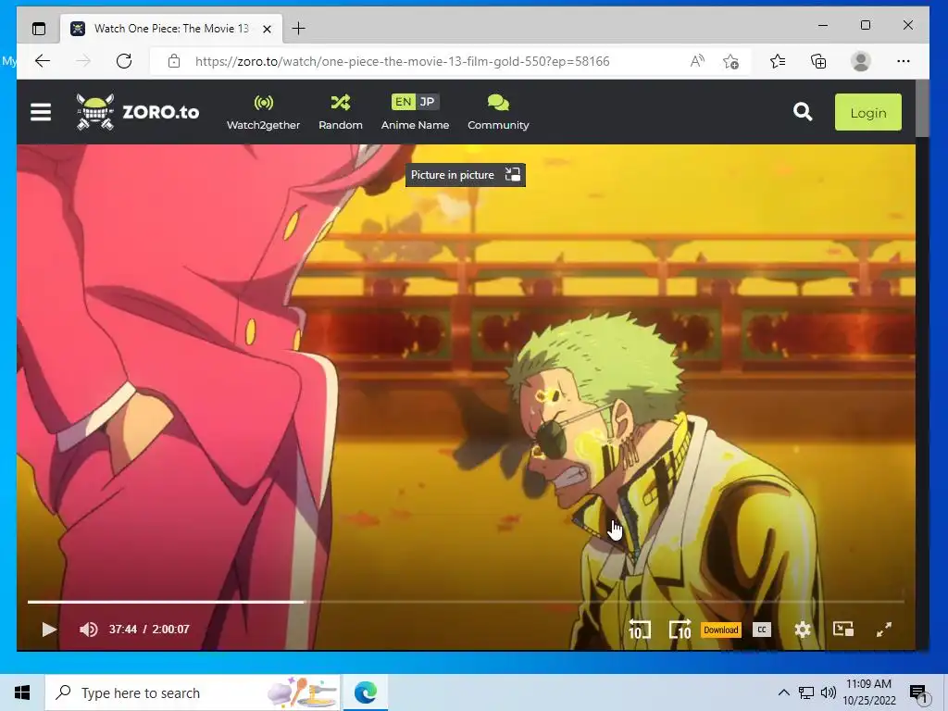Open the Community page

click(498, 112)
